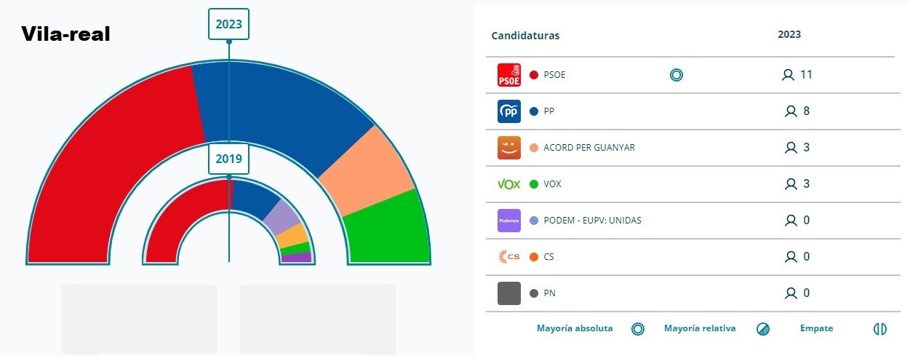Click the VOX party logo

point(509,184)
